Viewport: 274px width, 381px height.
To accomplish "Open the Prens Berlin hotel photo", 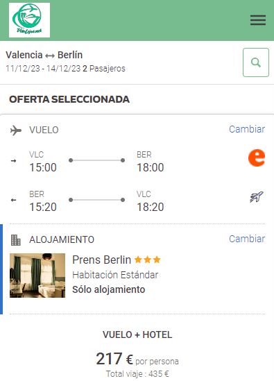I will click(x=37, y=276).
